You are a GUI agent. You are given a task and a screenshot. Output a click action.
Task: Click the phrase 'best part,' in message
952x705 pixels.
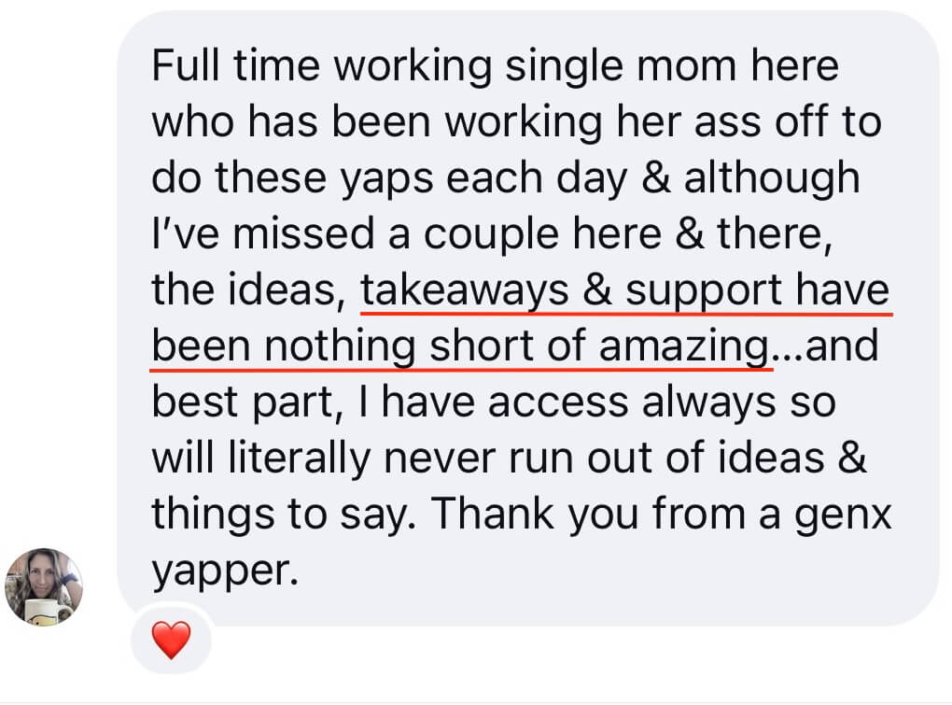point(248,402)
